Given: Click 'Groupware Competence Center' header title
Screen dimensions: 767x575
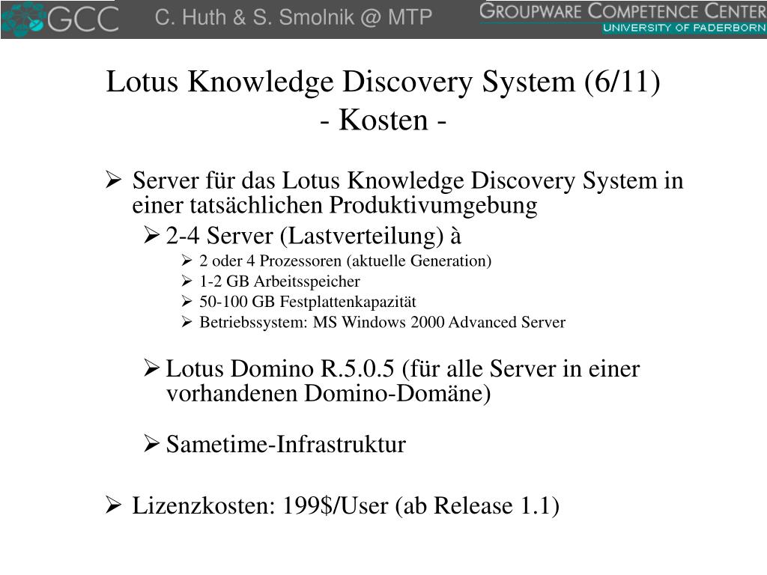Looking at the screenshot, I should coord(622,11).
